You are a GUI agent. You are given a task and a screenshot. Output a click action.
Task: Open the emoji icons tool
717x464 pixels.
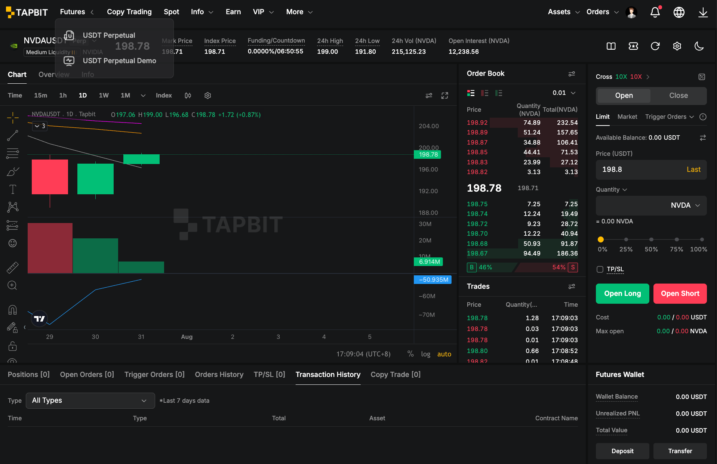tap(13, 243)
